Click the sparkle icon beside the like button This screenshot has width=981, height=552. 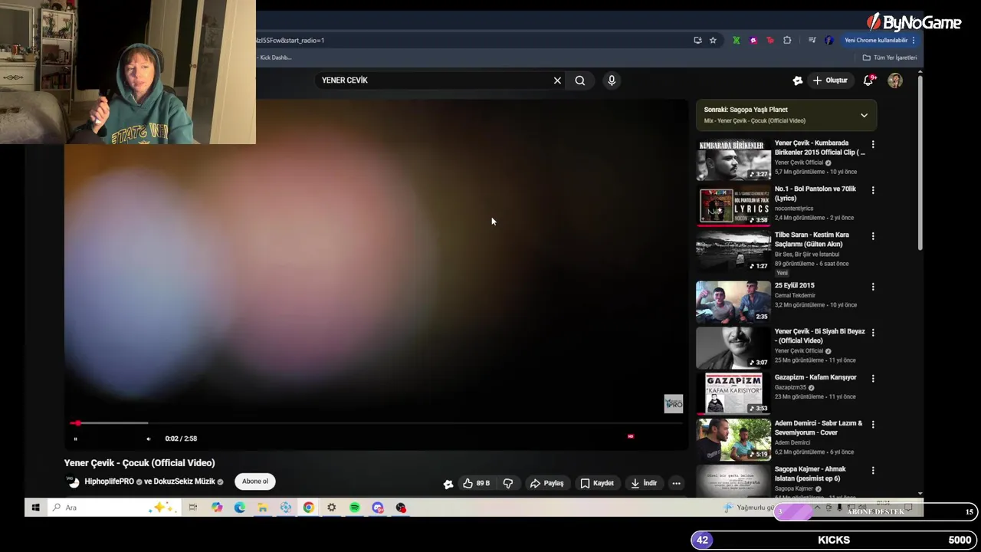tap(448, 483)
